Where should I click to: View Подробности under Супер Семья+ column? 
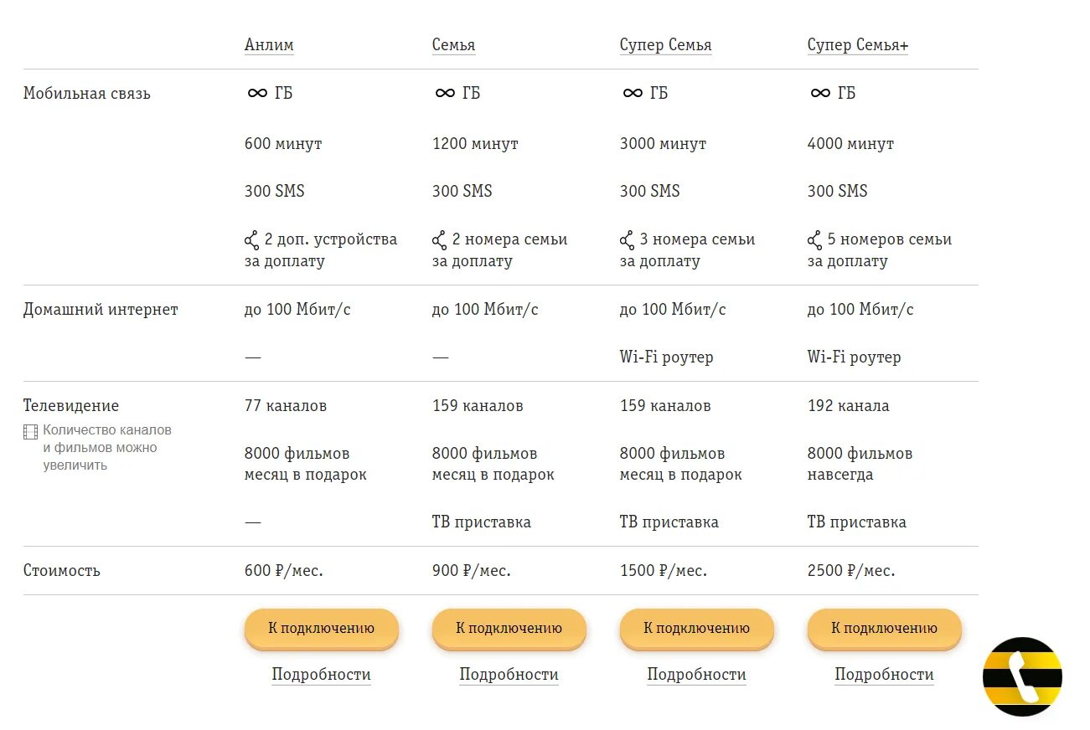click(884, 675)
